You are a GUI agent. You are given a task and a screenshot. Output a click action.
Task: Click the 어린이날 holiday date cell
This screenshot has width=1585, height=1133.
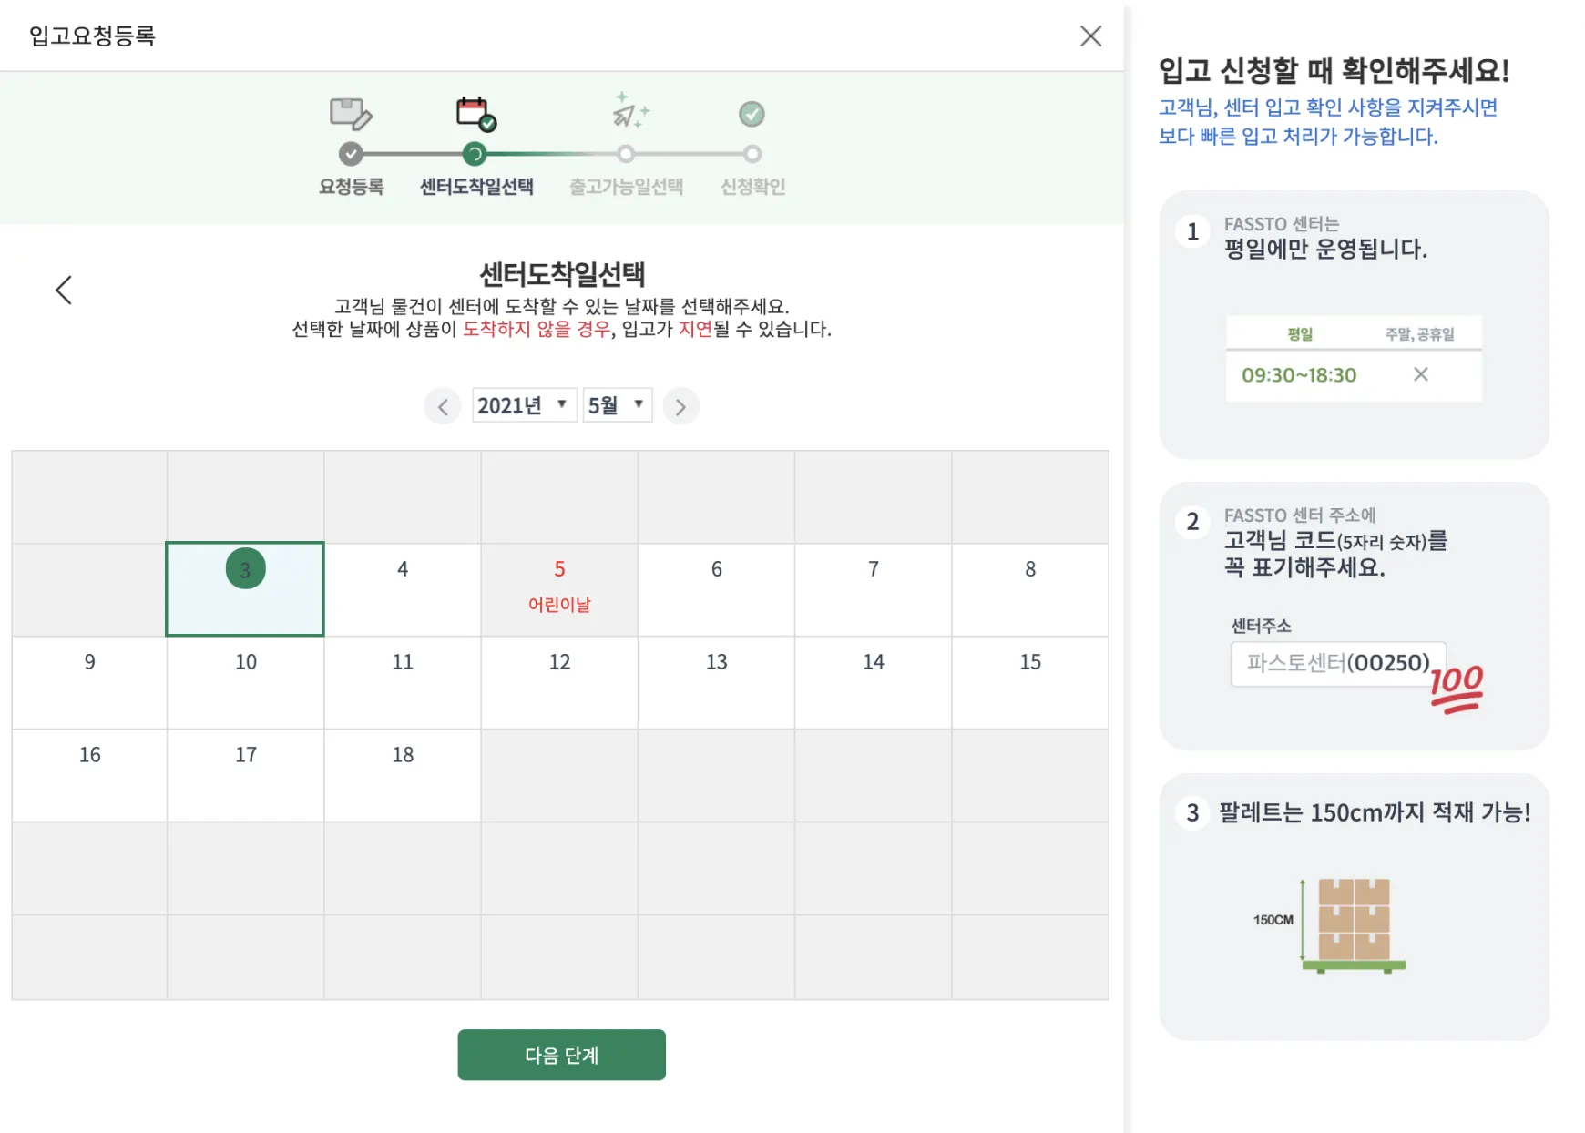(x=559, y=588)
